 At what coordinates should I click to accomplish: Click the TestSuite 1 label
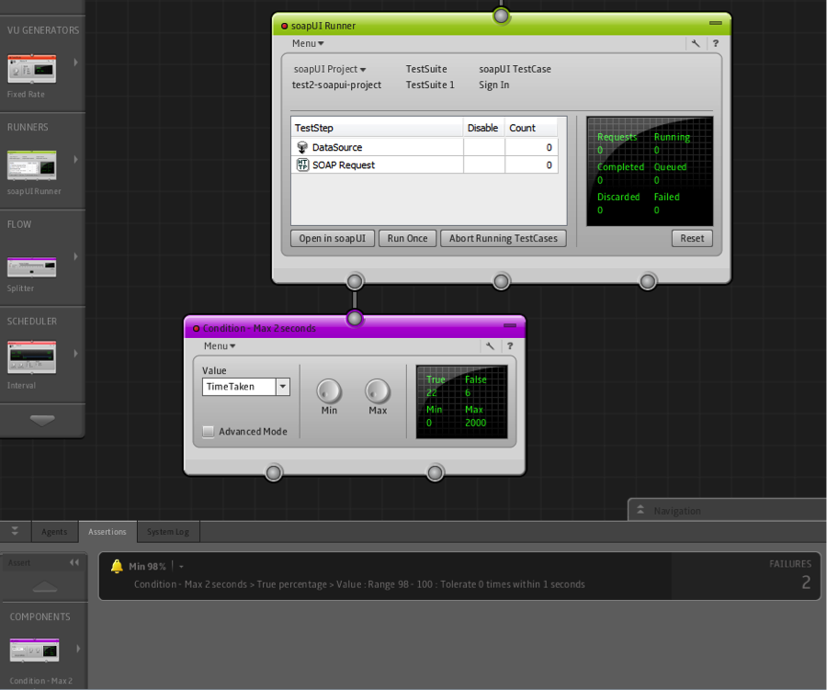[430, 85]
